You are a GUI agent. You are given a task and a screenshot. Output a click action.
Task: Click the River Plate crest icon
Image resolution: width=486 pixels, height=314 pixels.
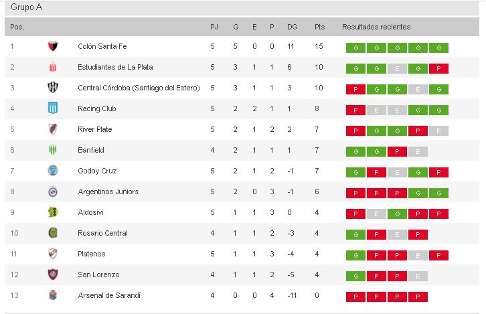[53, 130]
